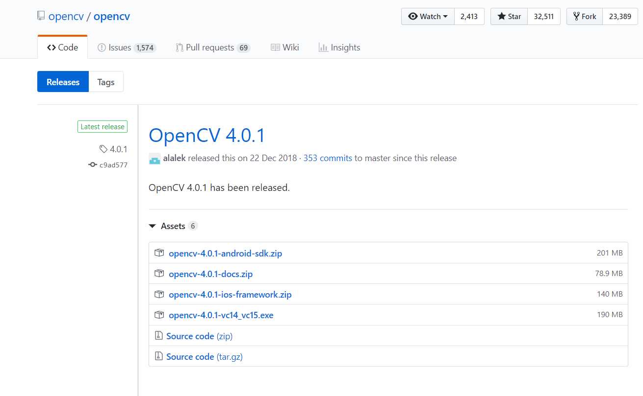Download Source code (tar.gz)
The height and width of the screenshot is (396, 643).
click(205, 356)
